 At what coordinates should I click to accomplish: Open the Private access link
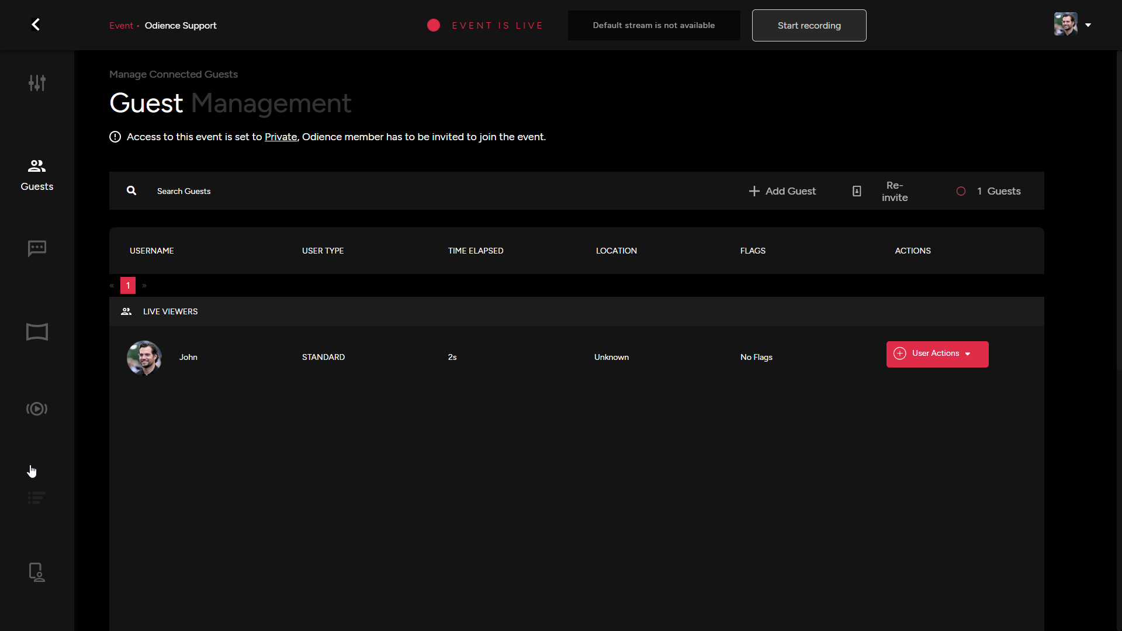[x=280, y=137]
